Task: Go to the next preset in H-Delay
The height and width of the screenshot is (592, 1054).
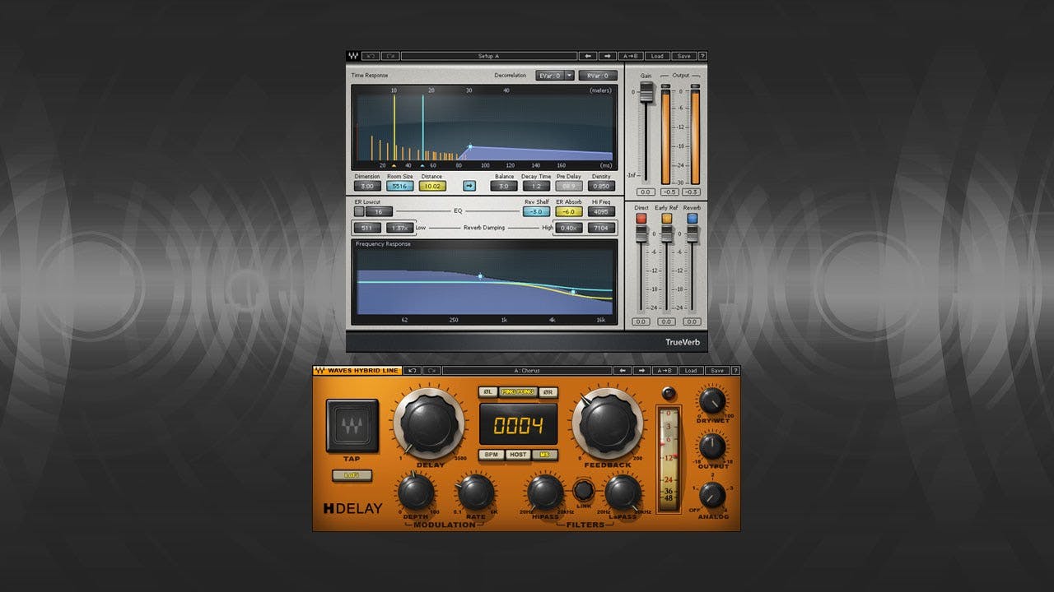Action: 644,370
